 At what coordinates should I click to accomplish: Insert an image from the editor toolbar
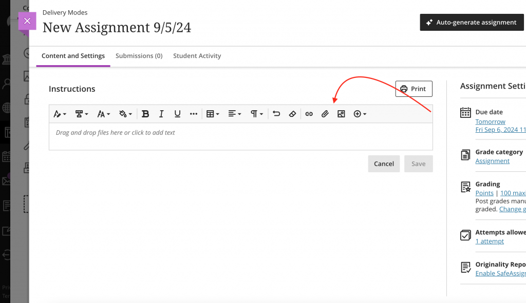coord(341,113)
